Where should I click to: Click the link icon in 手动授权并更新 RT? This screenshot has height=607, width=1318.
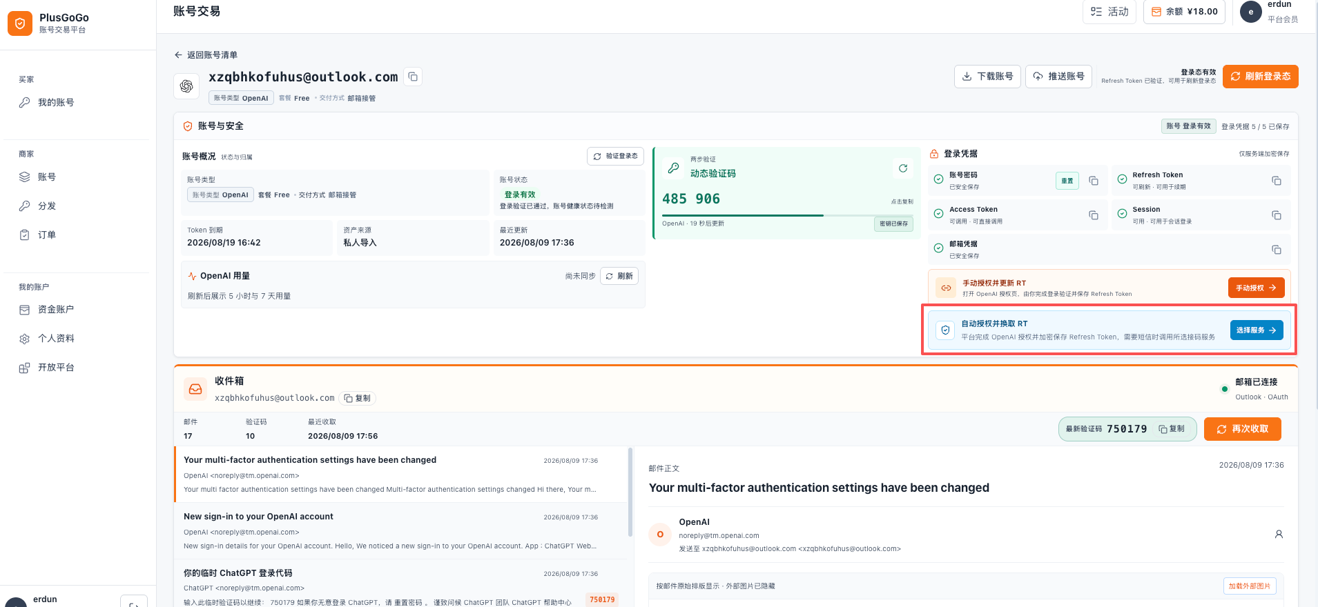pyautogui.click(x=946, y=288)
